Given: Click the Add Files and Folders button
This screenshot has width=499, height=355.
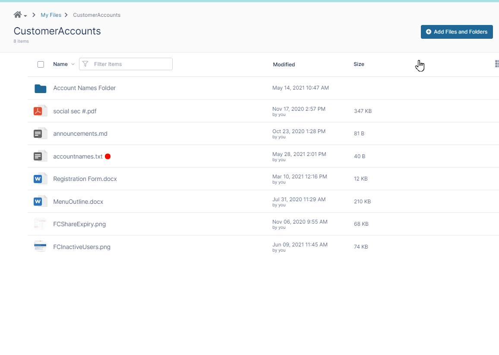Looking at the screenshot, I should click(456, 32).
